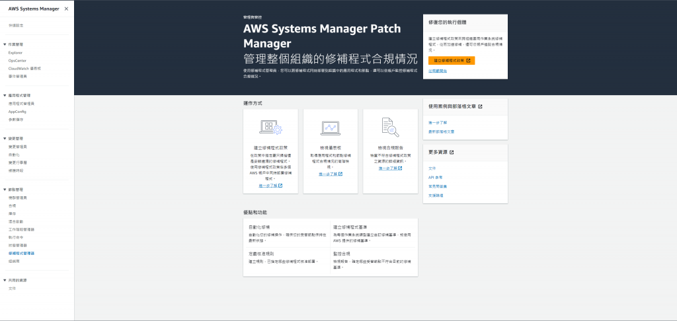Open 經銷商 in the sidebar
The width and height of the screenshot is (677, 321).
pyautogui.click(x=14, y=261)
